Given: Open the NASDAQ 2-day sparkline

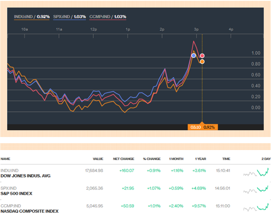Looking at the screenshot, I should coord(256,207).
